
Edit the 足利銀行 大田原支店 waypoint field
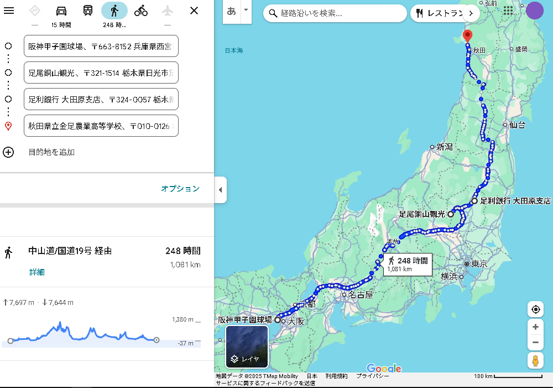[x=101, y=99]
